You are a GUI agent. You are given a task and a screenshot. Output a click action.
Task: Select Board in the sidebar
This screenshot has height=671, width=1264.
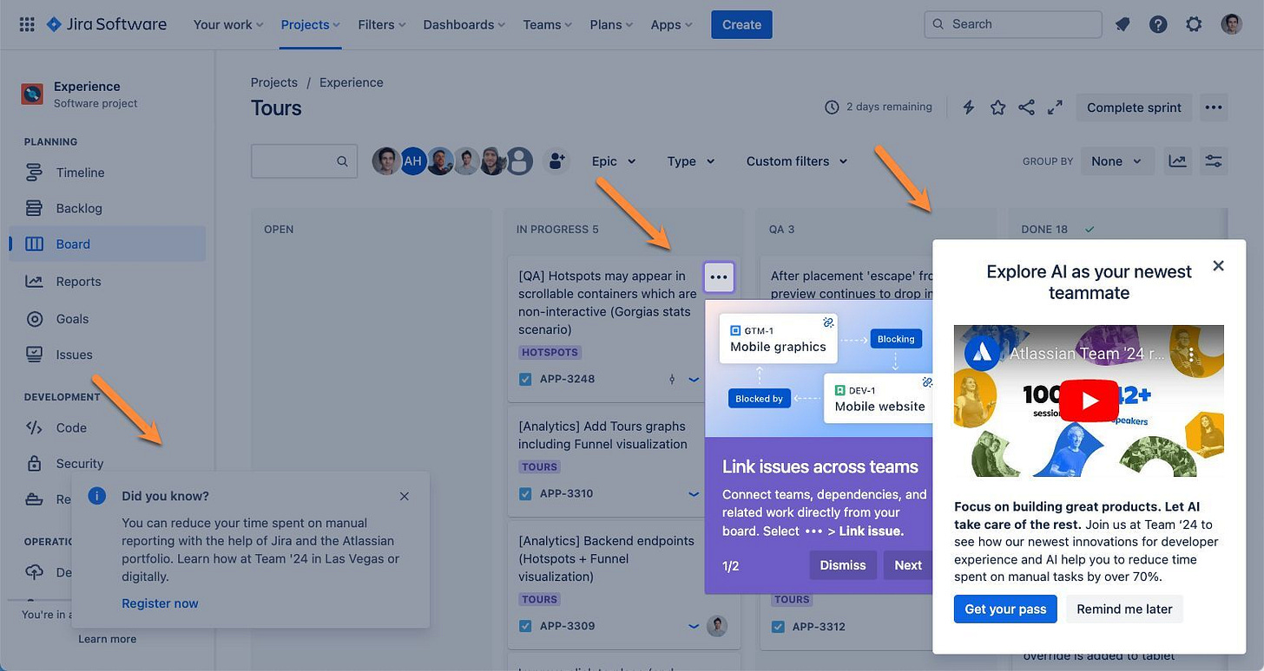pos(107,244)
